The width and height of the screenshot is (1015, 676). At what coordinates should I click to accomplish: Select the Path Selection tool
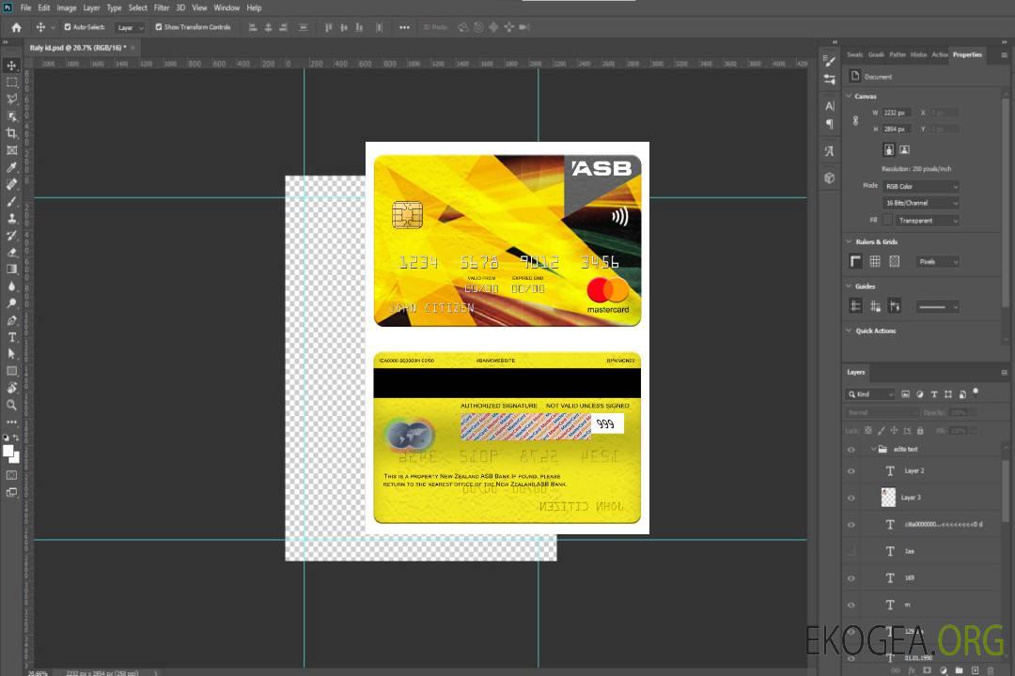tap(11, 354)
